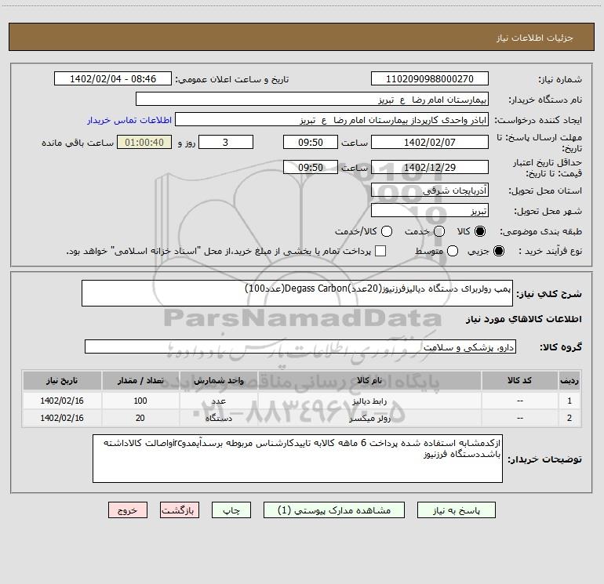
Task: Click the buyer notes text area
Action: (x=297, y=459)
